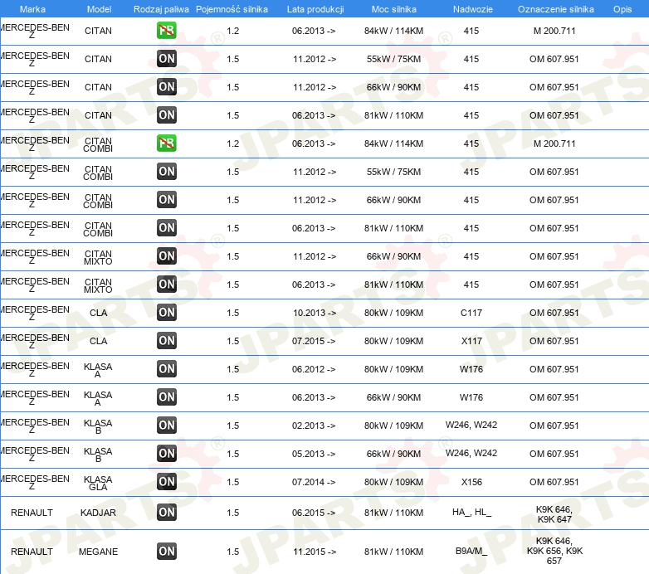Screen dimensions: 649x574
Task: Click the ON icon in the KLASA GLA row
Action: [166, 481]
